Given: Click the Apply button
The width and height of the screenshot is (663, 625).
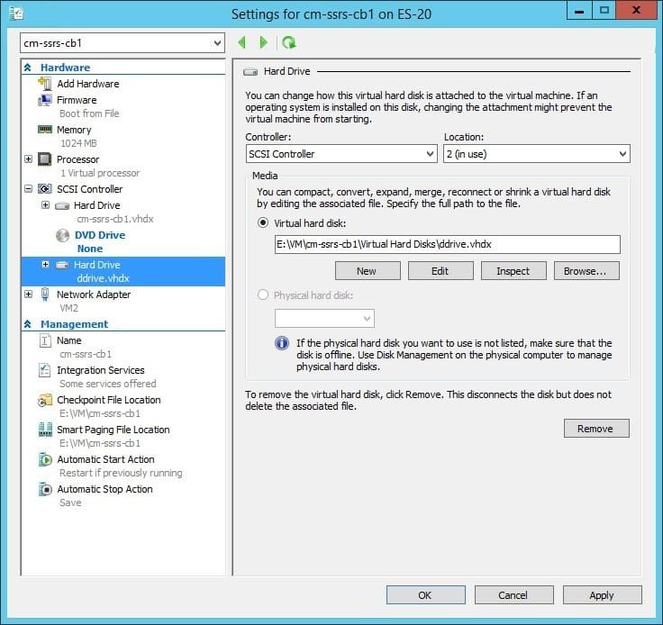Looking at the screenshot, I should coord(602,595).
